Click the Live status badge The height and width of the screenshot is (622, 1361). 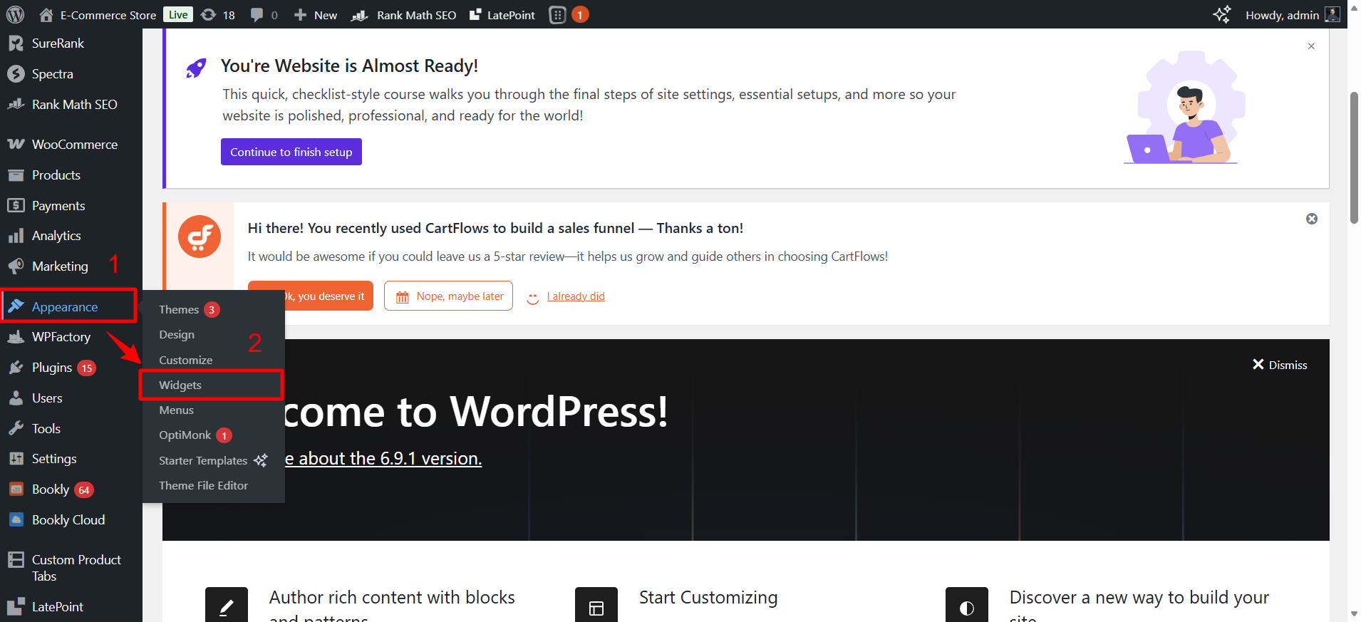(178, 14)
